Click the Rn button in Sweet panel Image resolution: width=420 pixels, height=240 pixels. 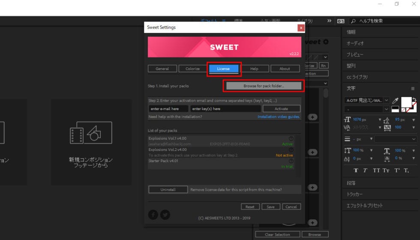(323, 66)
